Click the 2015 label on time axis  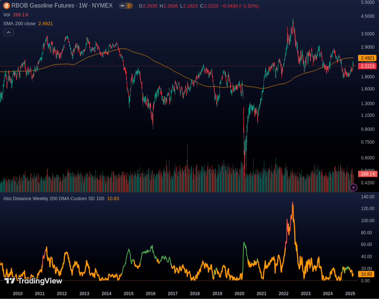[129, 293]
